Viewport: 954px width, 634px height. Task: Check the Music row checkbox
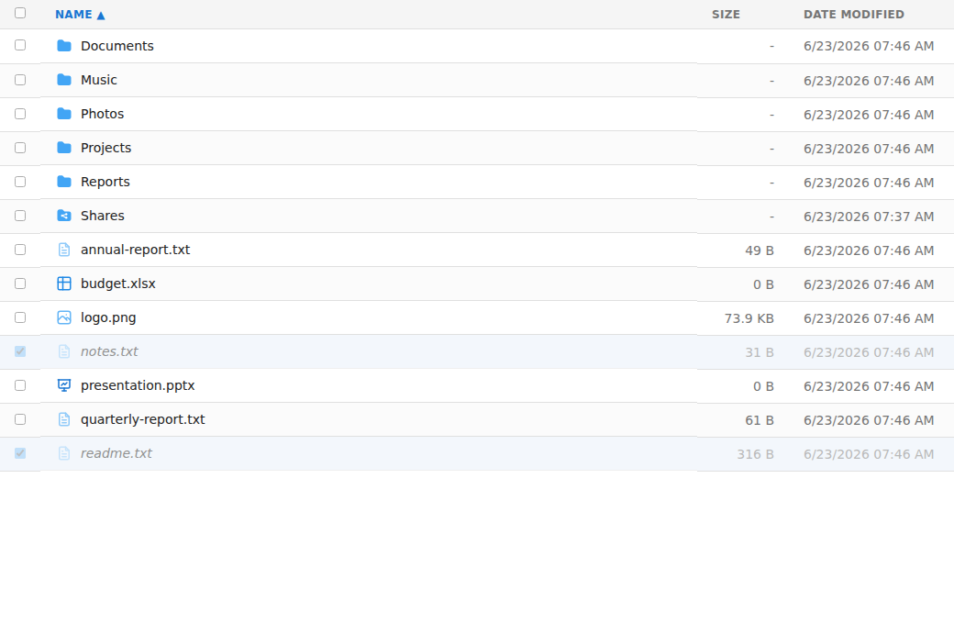(x=20, y=80)
